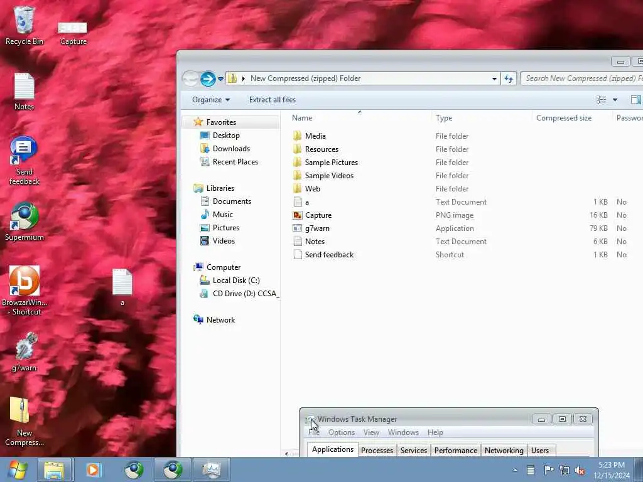Select the Capture image on the desktop
The height and width of the screenshot is (482, 643).
click(73, 33)
